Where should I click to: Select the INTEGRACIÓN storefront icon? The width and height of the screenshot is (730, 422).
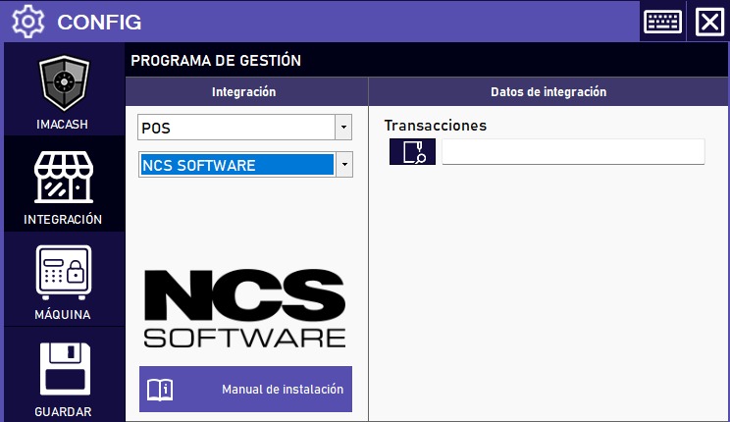click(x=64, y=179)
